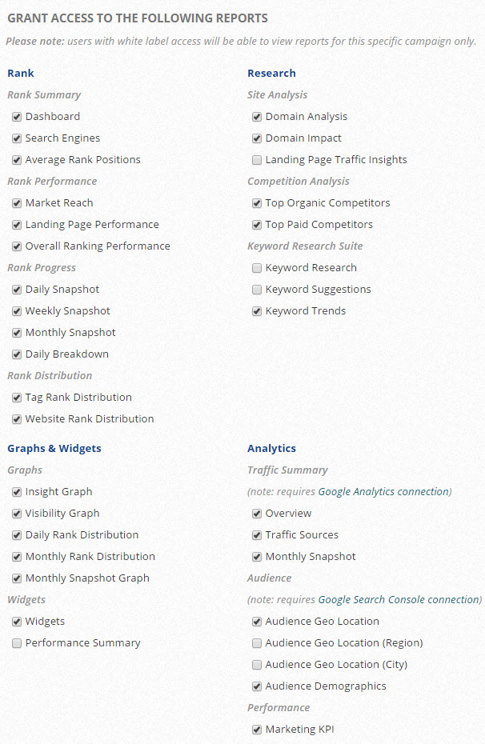Viewport: 485px width, 744px height.
Task: Disable Top Paid Competitors checkbox
Action: [x=257, y=225]
